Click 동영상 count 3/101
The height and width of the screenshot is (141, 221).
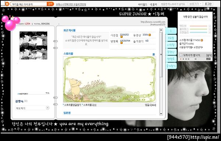tap(145, 35)
